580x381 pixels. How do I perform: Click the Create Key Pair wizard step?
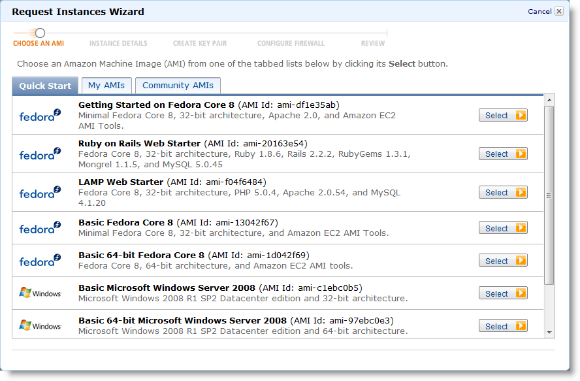200,43
